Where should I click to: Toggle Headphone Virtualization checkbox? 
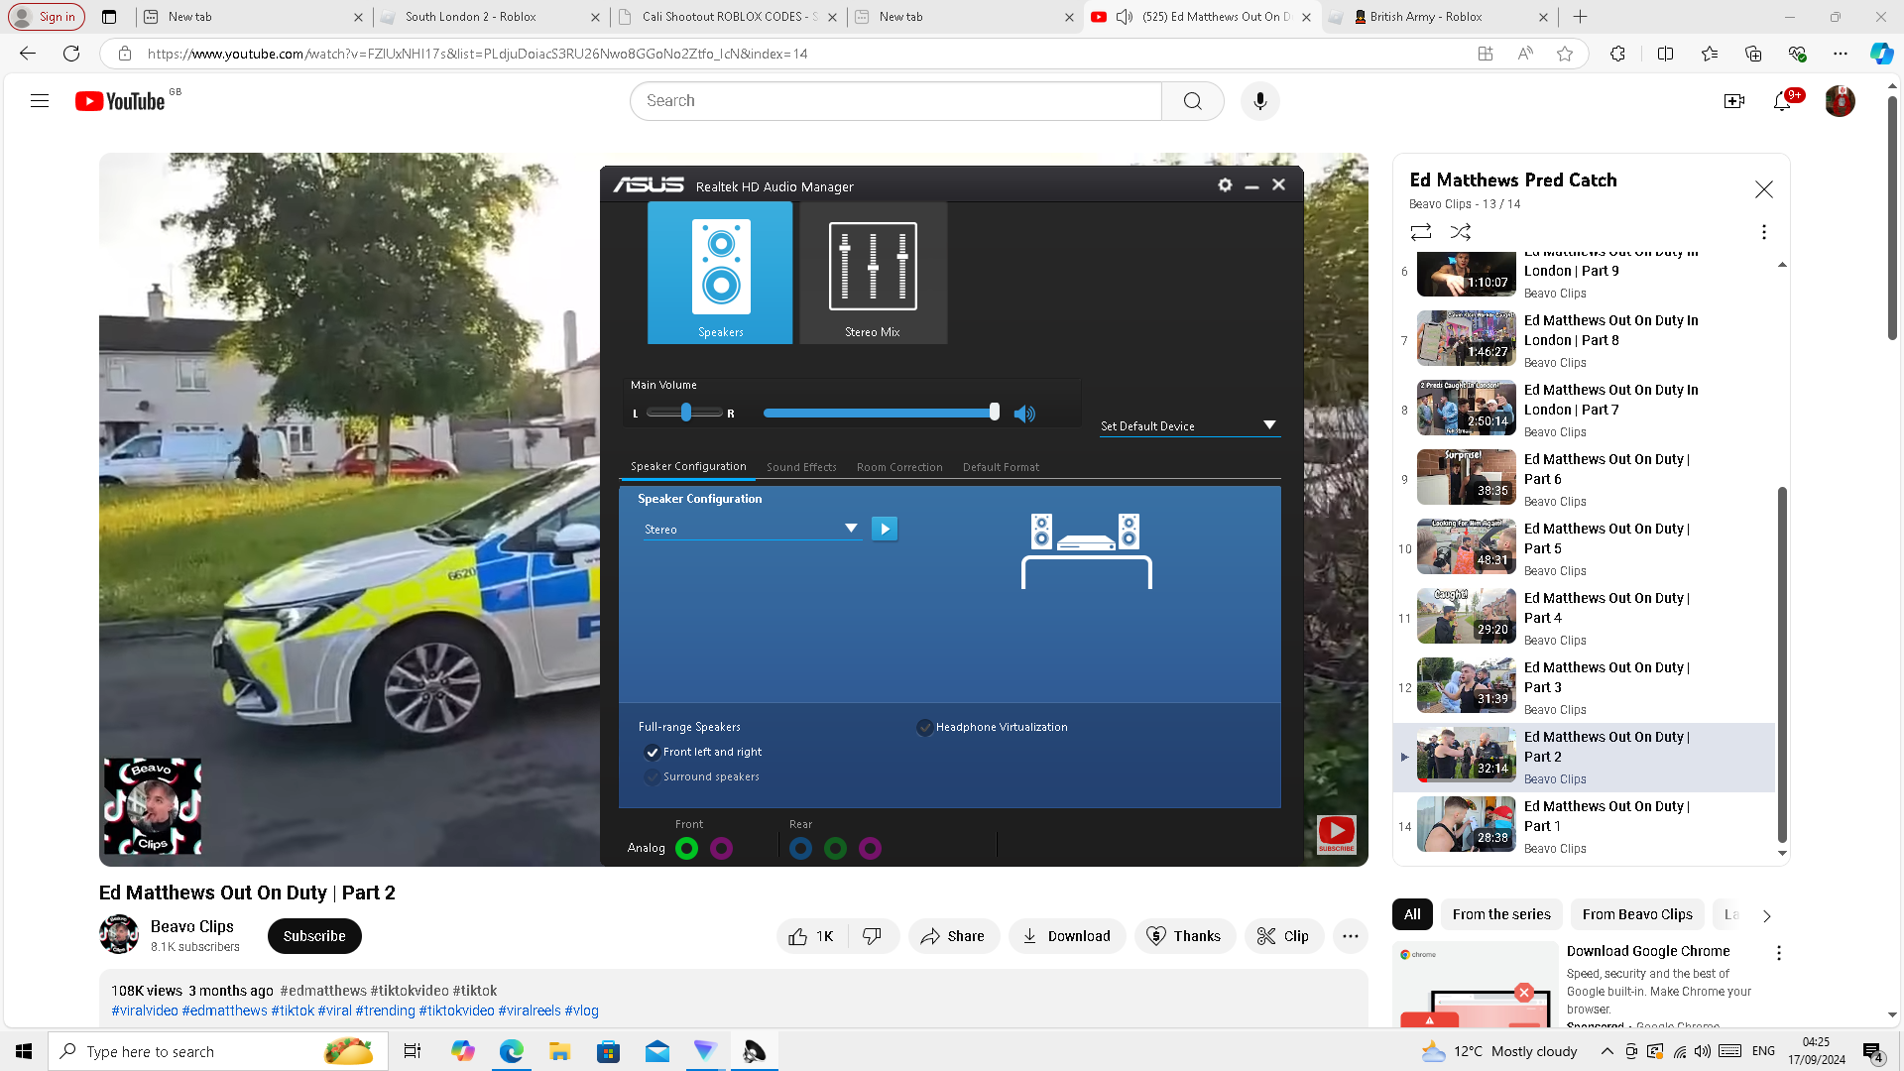click(925, 727)
